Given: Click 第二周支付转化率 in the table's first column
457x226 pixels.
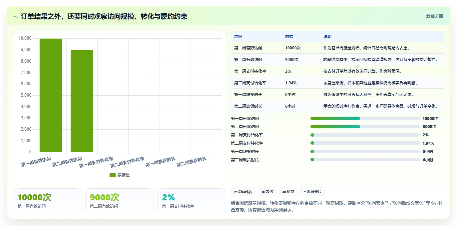Looking at the screenshot, I should pyautogui.click(x=250, y=83).
